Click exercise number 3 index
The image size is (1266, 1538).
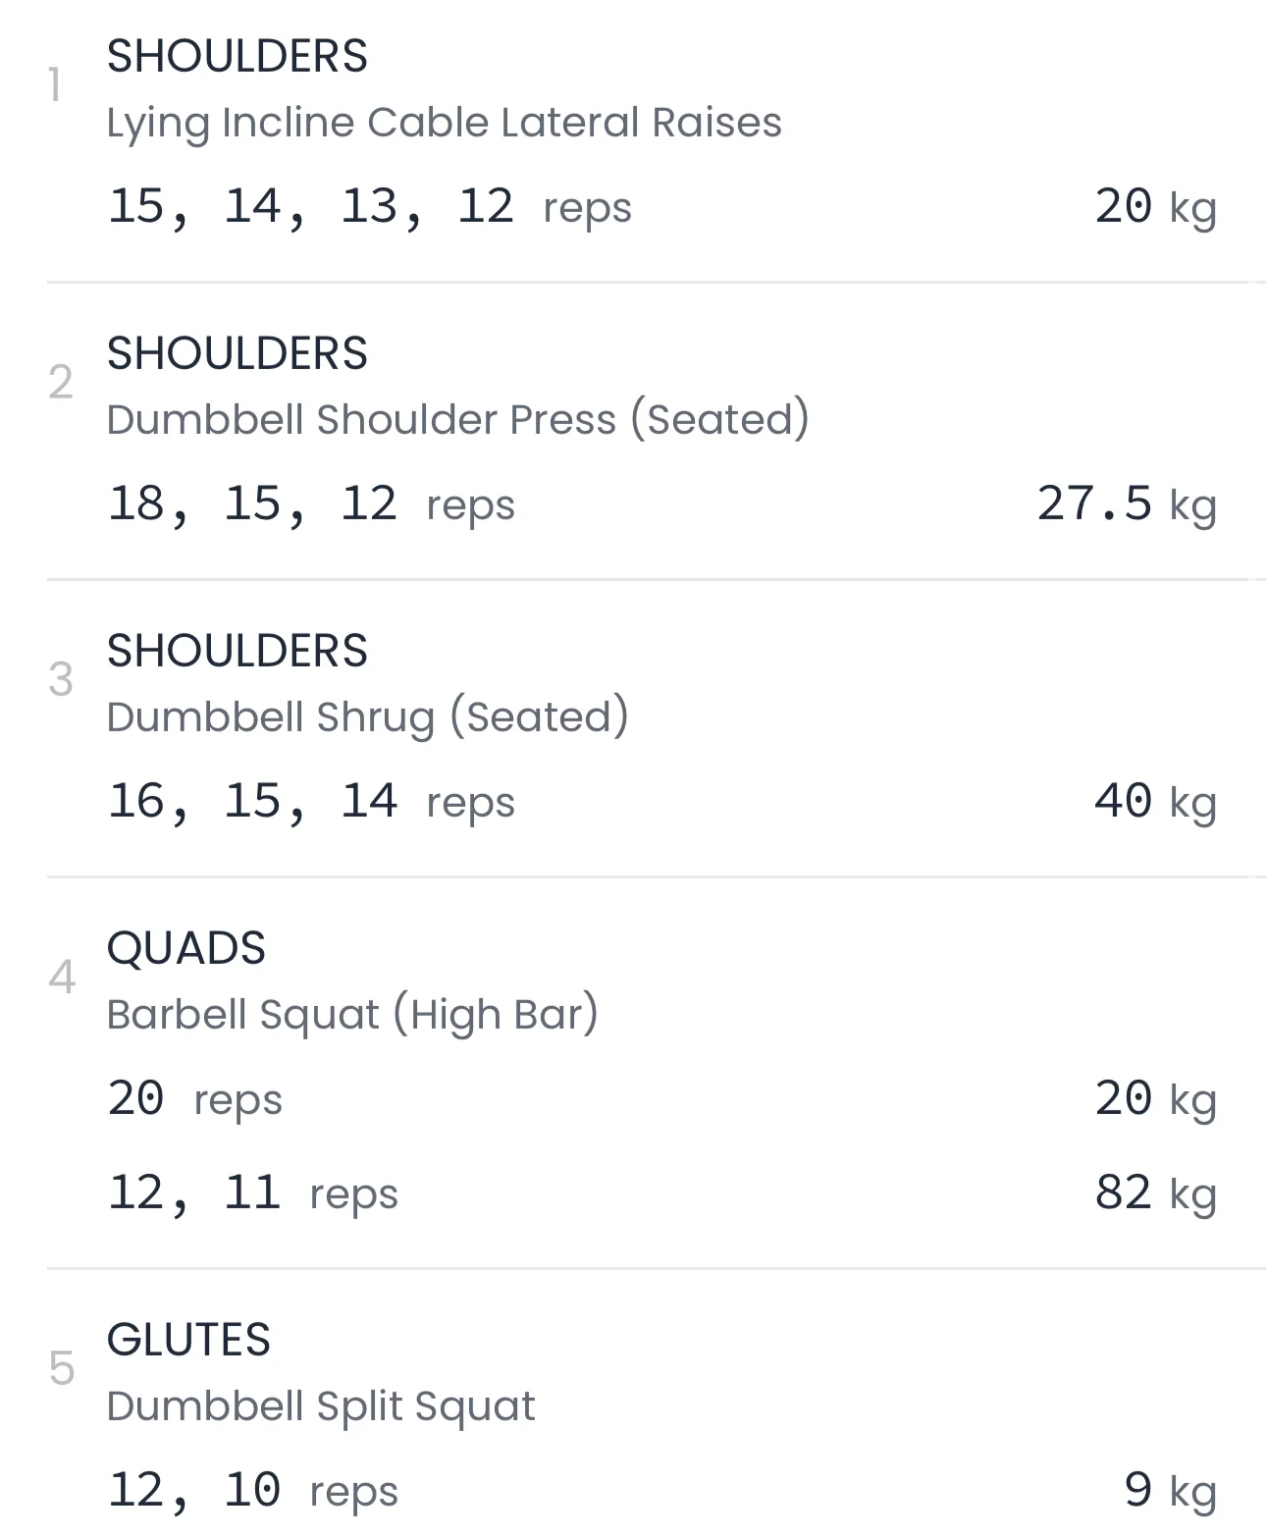click(x=61, y=680)
